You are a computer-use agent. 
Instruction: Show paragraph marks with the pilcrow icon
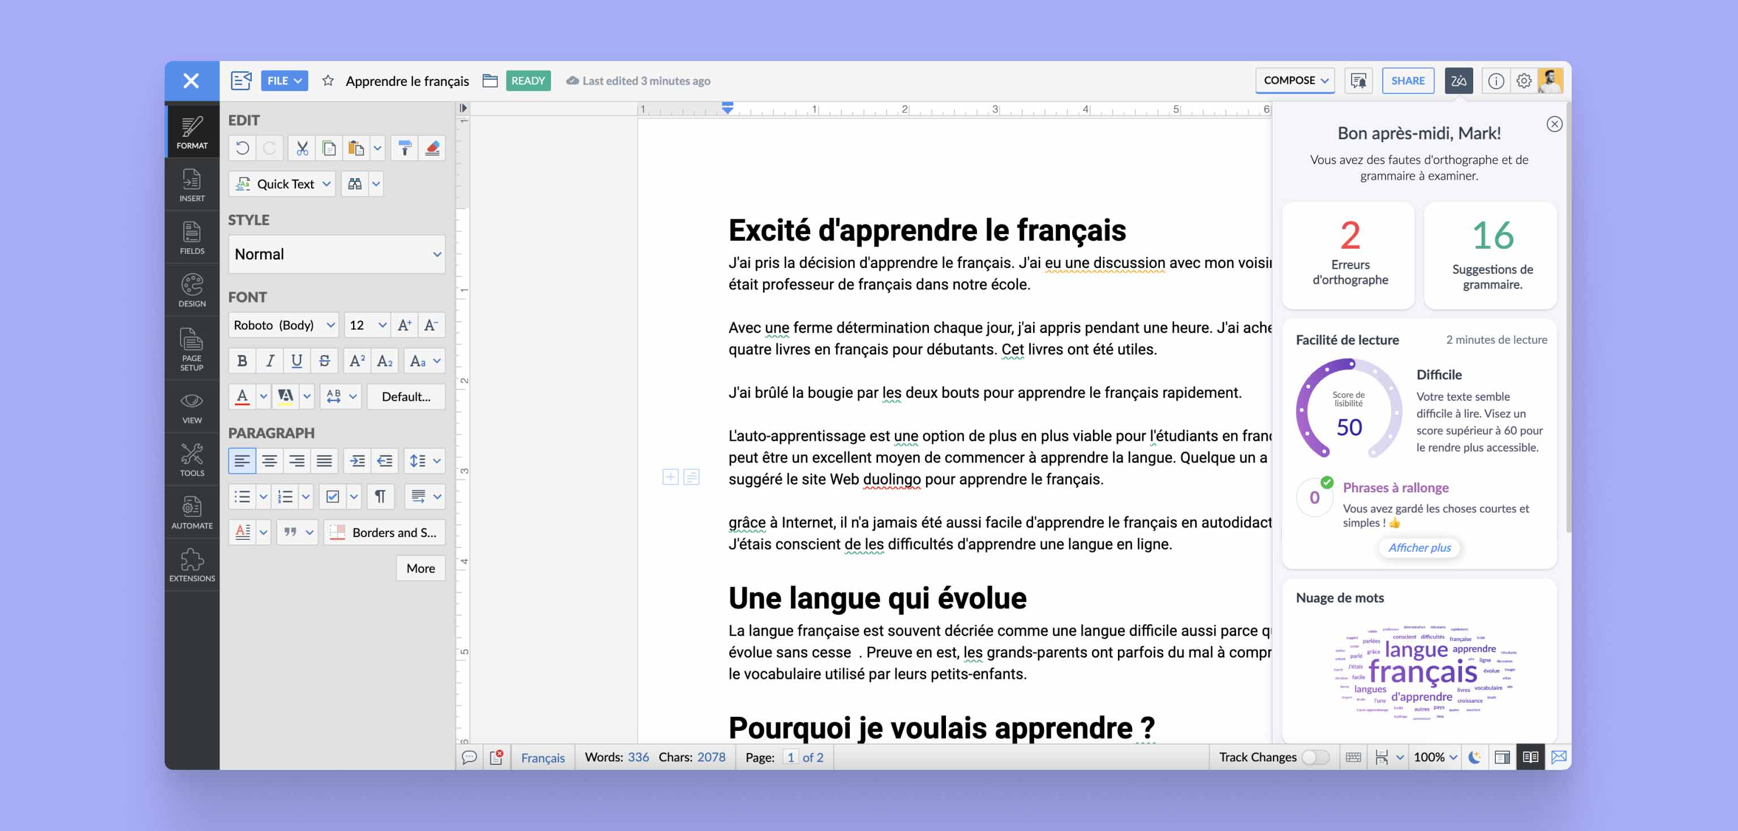380,497
